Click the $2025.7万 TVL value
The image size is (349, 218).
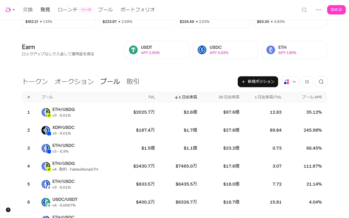pyautogui.click(x=144, y=112)
